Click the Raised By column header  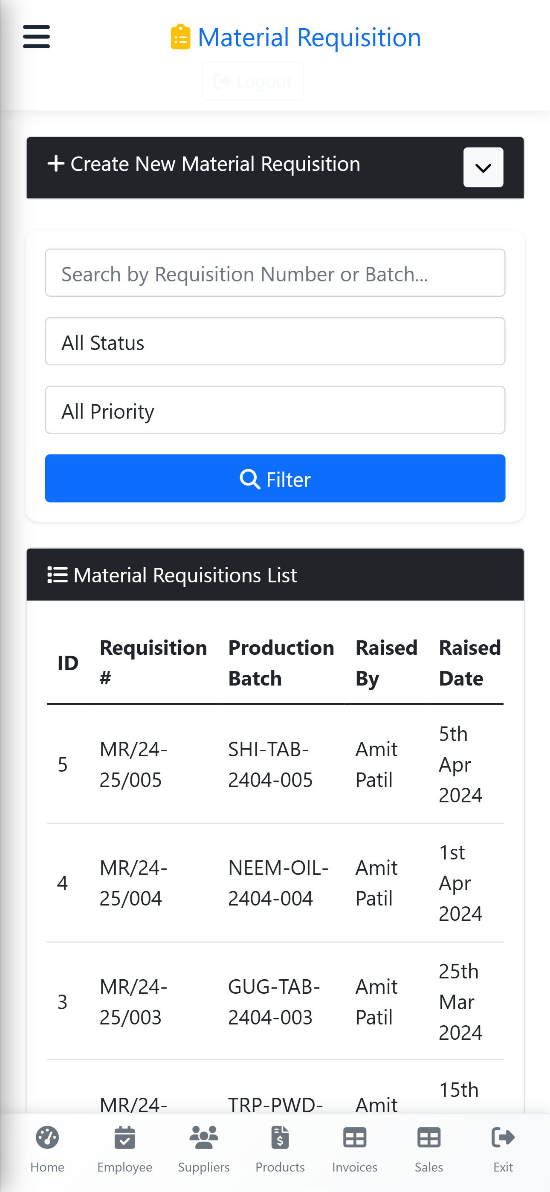(x=386, y=663)
